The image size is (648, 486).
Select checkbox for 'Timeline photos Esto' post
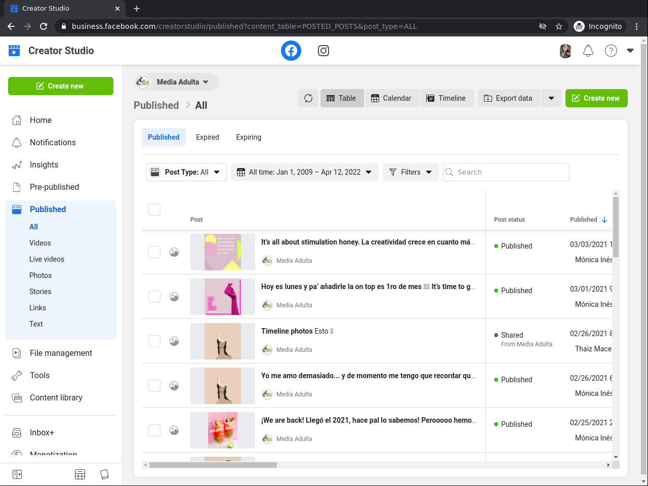(x=154, y=341)
